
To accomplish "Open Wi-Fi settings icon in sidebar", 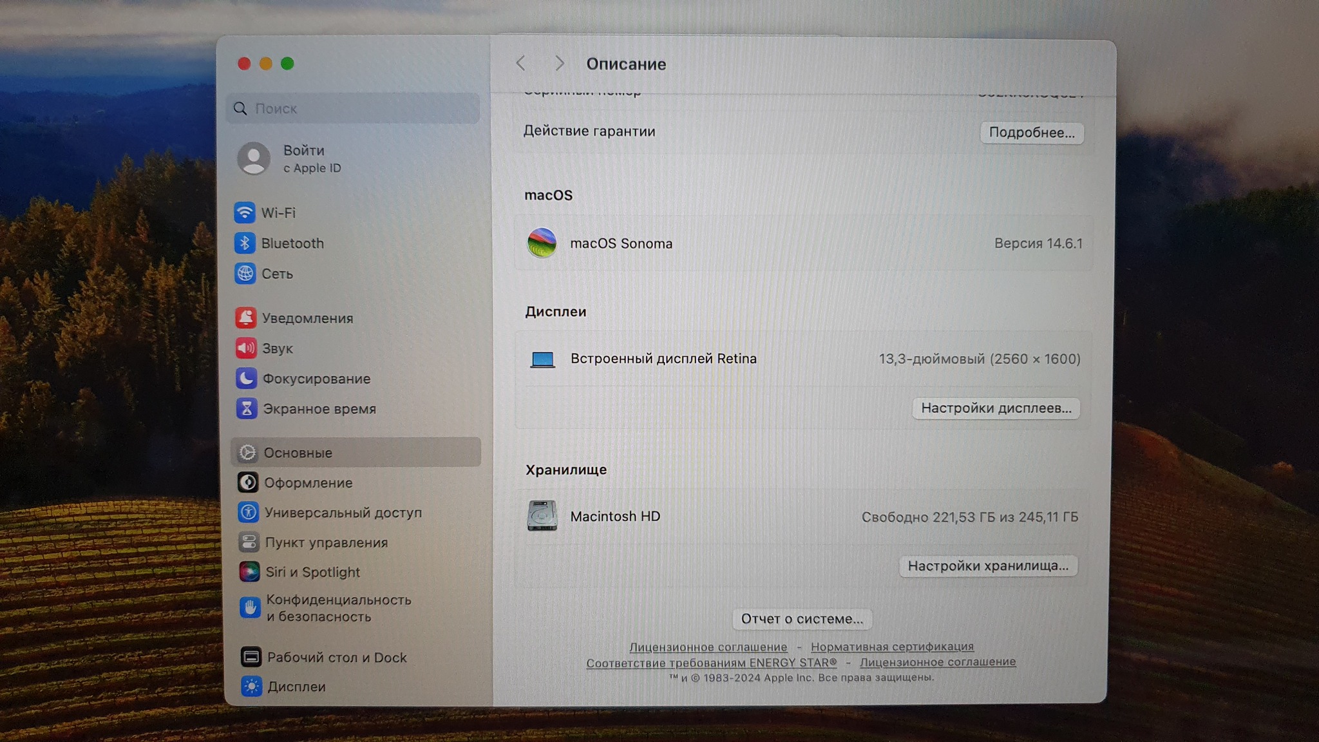I will (245, 213).
